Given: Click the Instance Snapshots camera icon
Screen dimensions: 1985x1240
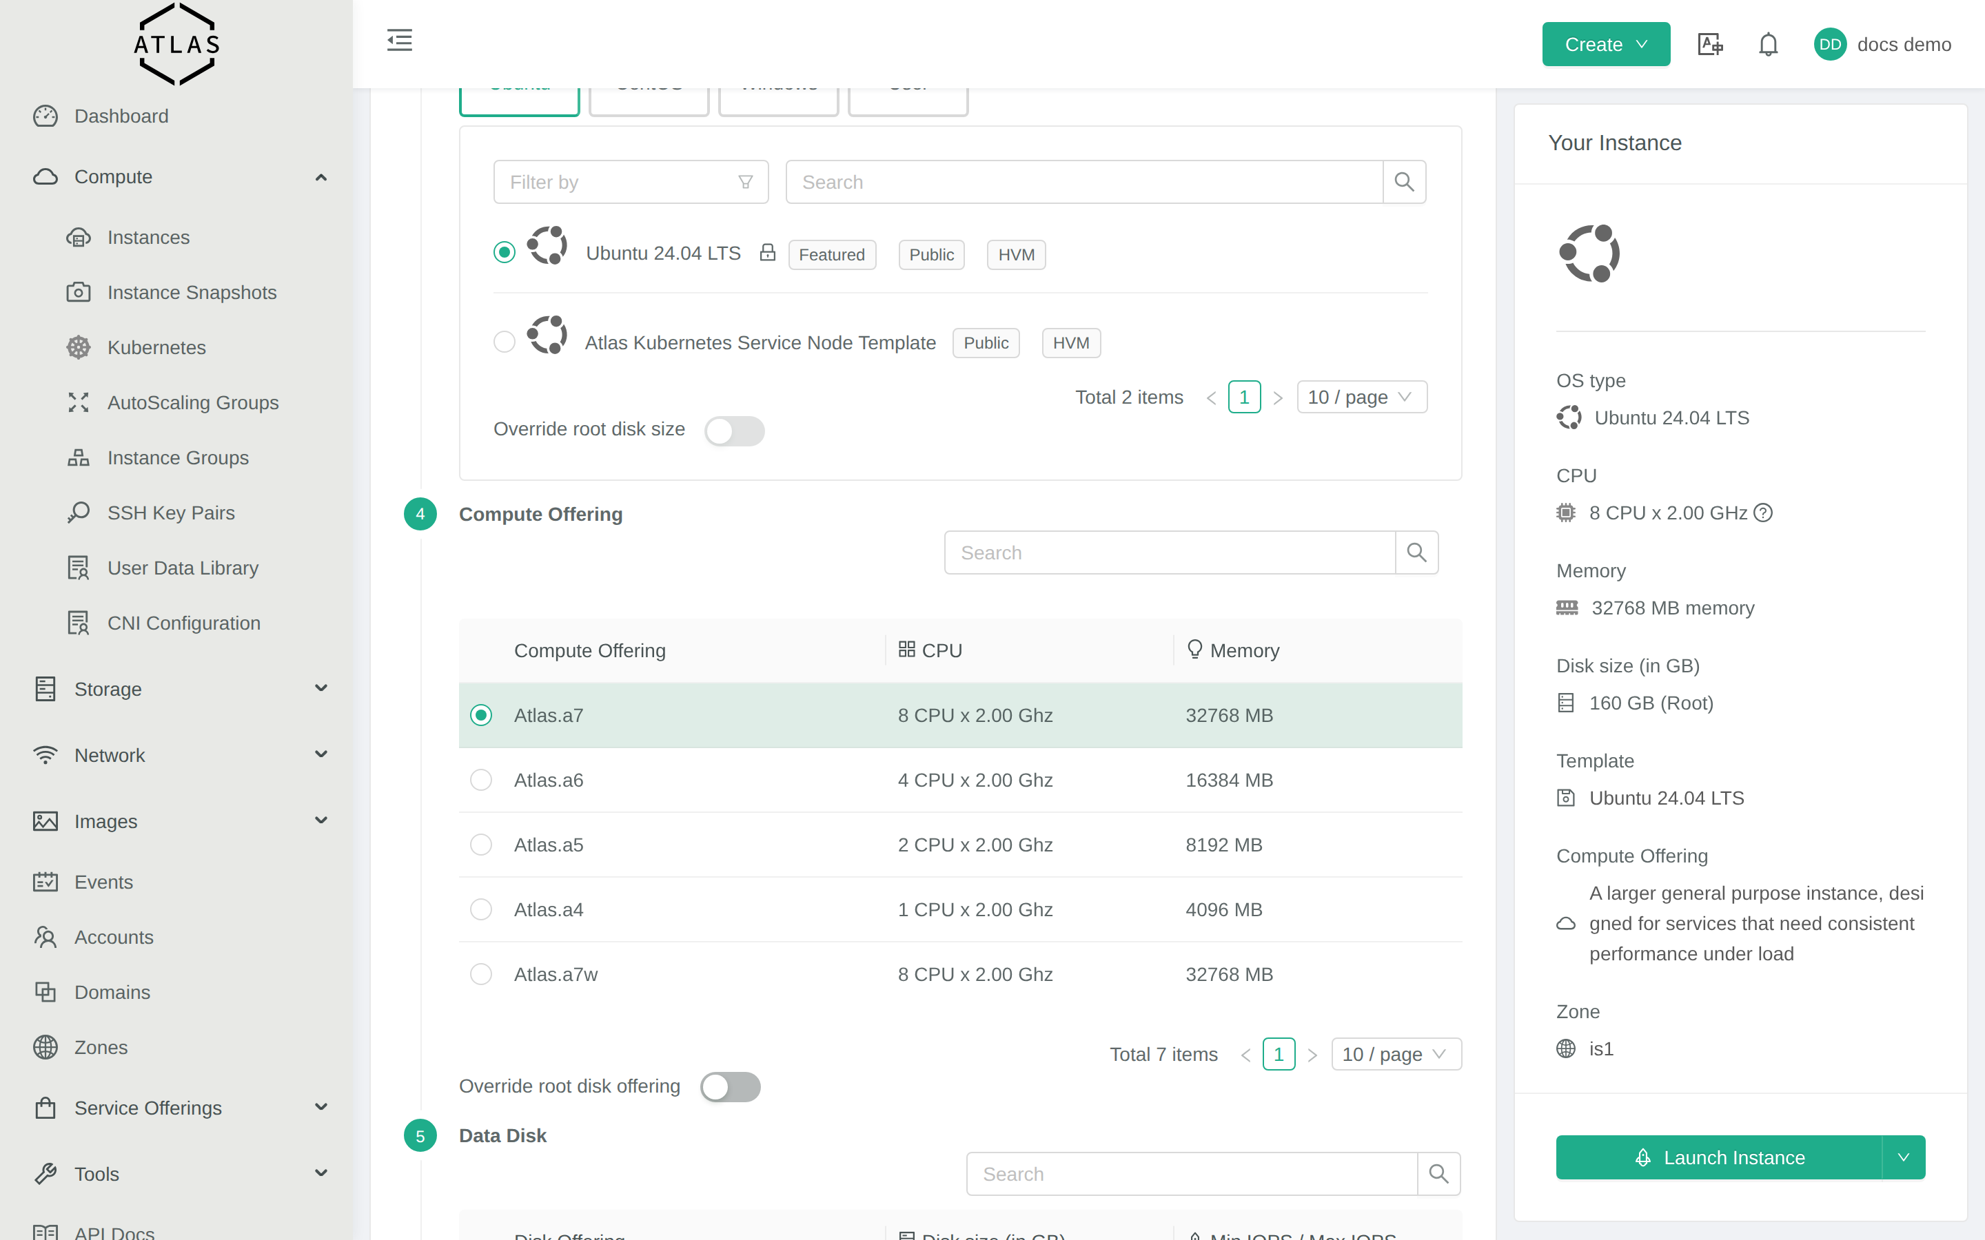Looking at the screenshot, I should pyautogui.click(x=79, y=293).
